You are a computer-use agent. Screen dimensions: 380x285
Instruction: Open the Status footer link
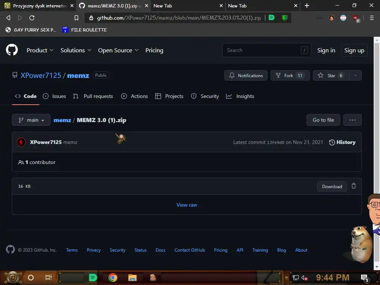click(140, 250)
